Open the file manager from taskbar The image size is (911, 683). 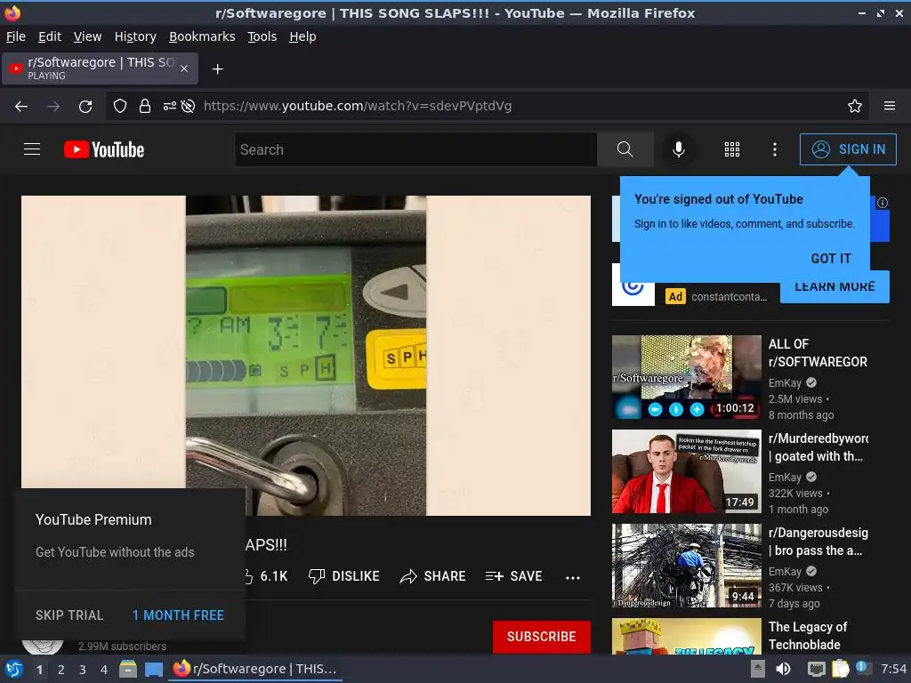click(x=128, y=669)
